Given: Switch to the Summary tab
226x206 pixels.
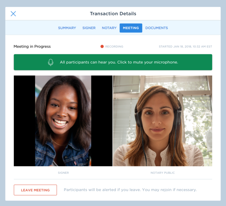Looking at the screenshot, I should [x=67, y=28].
